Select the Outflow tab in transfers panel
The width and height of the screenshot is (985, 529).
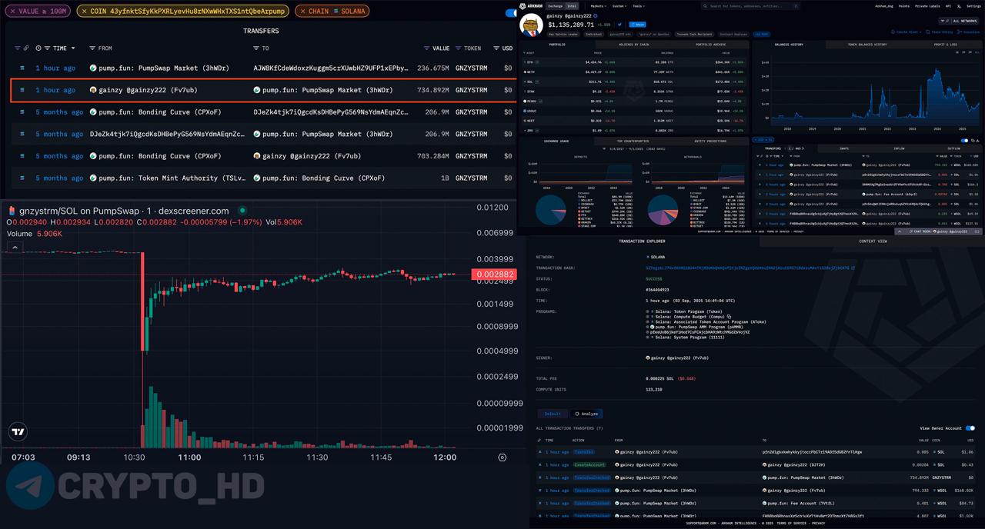point(954,148)
